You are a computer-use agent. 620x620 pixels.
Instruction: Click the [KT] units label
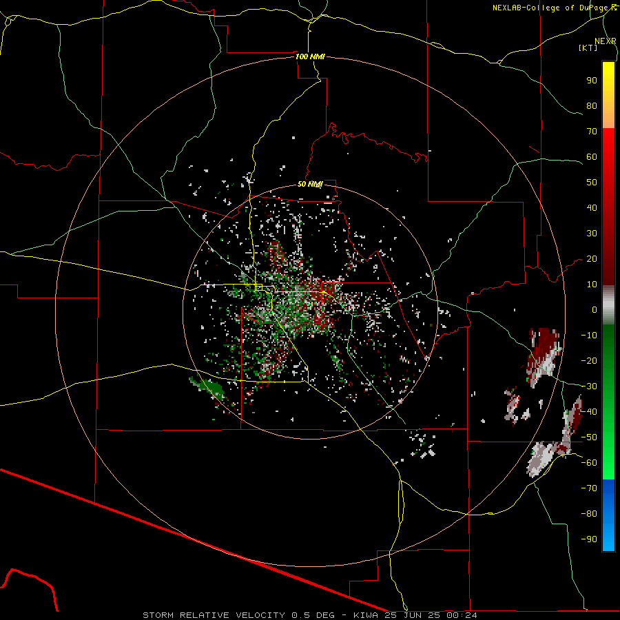click(x=588, y=48)
